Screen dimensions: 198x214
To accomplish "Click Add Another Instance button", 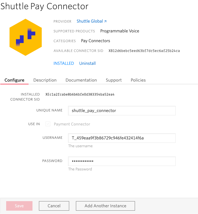I will (105, 206).
